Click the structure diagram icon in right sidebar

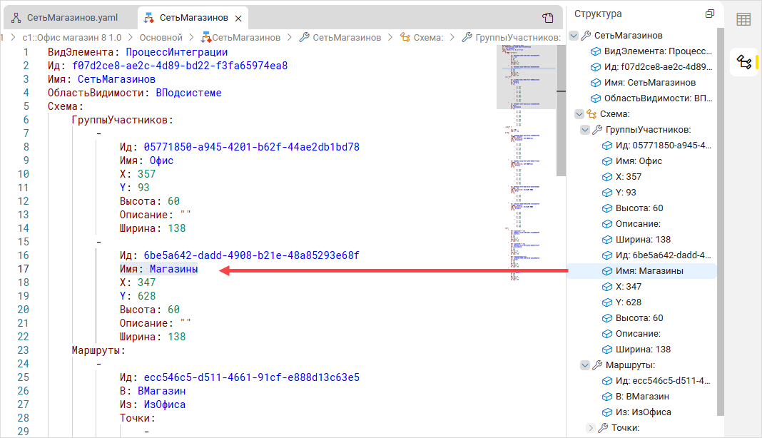click(x=743, y=62)
